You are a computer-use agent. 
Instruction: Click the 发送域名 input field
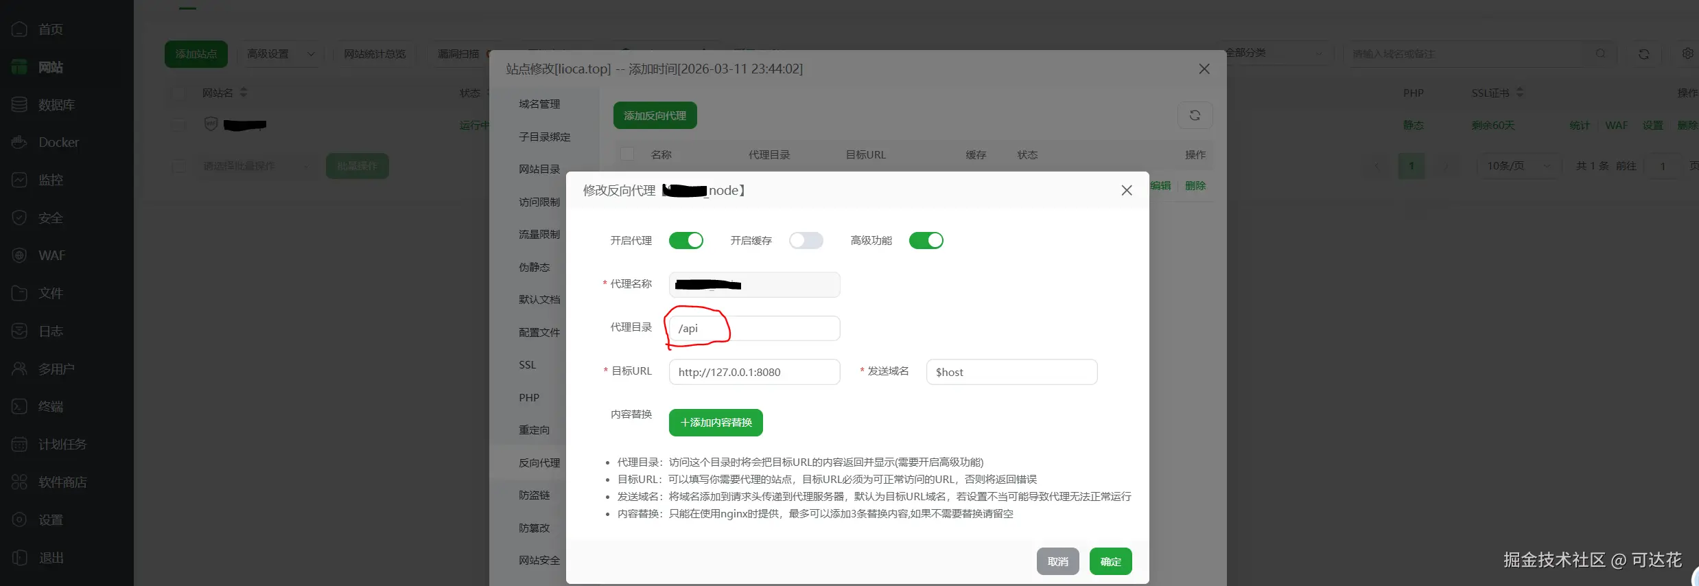tap(1011, 372)
